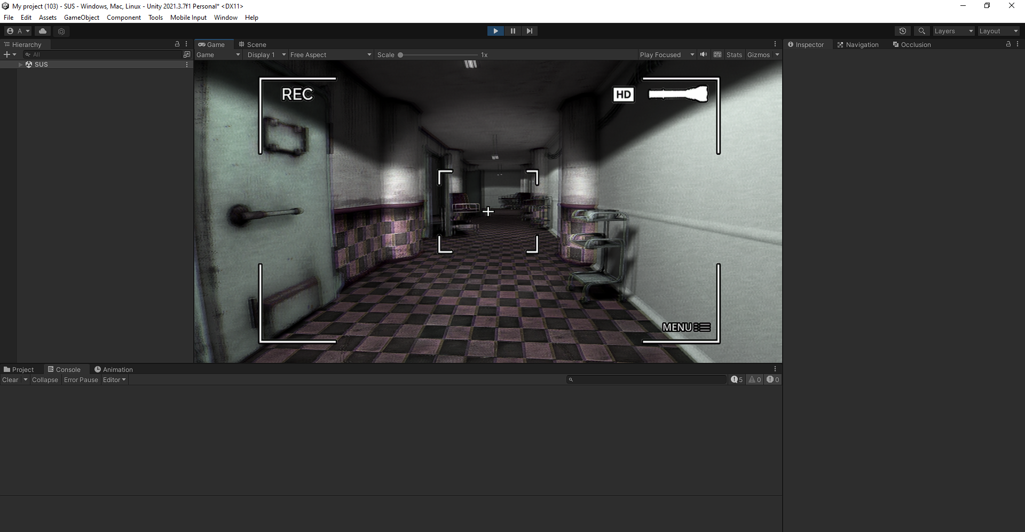1025x532 pixels.
Task: Expand the SUS scene in Hierarchy
Action: [21, 65]
